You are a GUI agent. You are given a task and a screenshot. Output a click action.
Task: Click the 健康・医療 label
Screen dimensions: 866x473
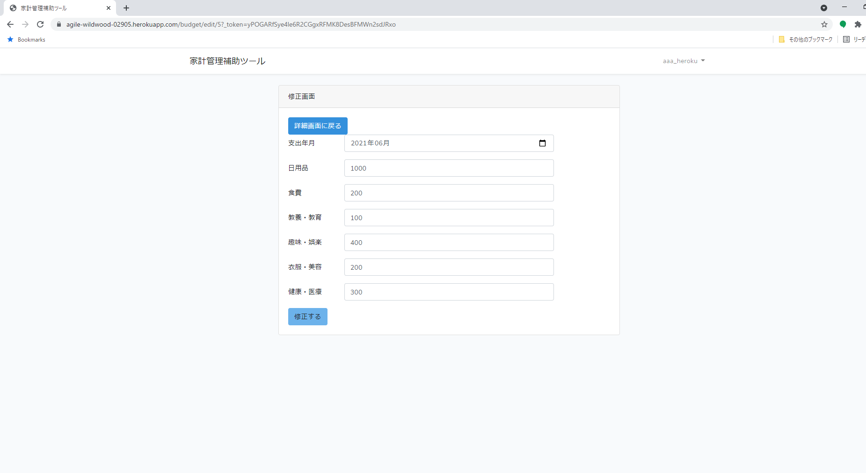tap(305, 292)
